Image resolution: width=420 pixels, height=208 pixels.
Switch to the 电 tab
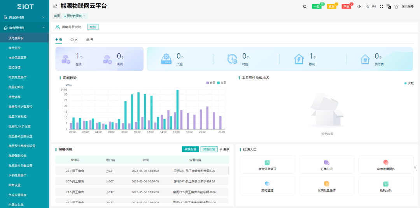[59, 39]
